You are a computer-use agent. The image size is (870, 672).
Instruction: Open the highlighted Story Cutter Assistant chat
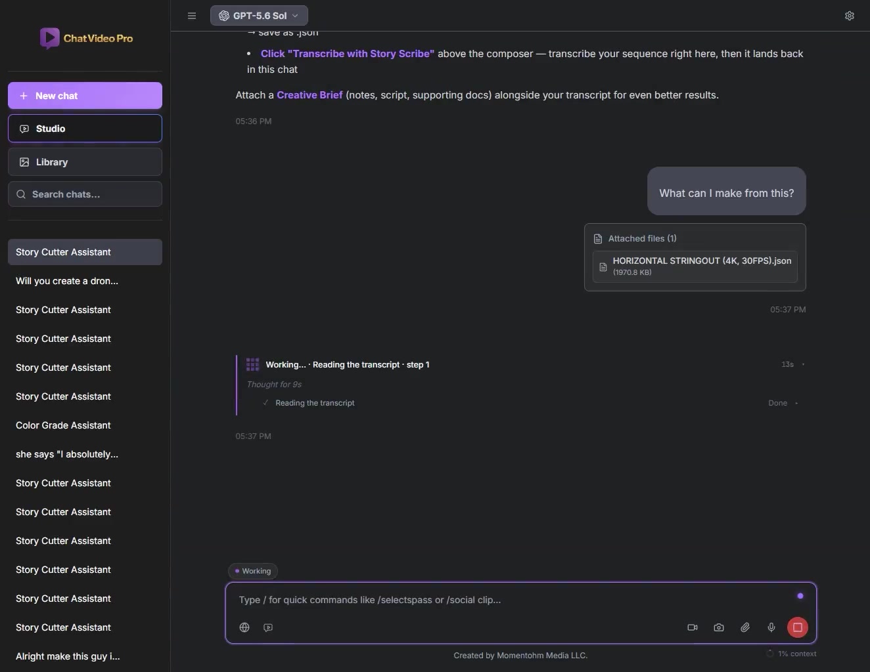85,252
